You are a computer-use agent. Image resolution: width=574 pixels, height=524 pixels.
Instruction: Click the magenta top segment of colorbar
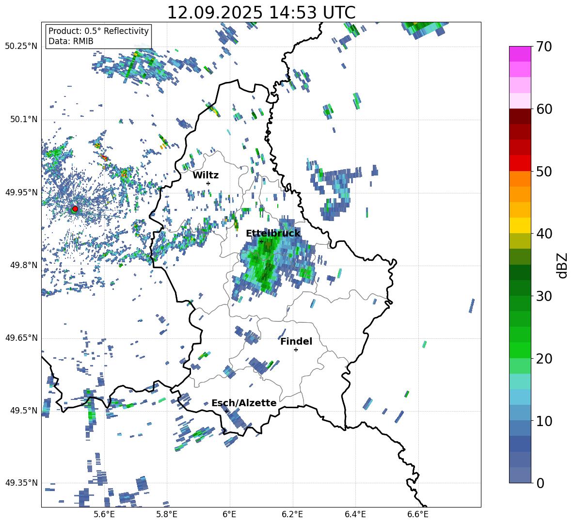click(520, 54)
